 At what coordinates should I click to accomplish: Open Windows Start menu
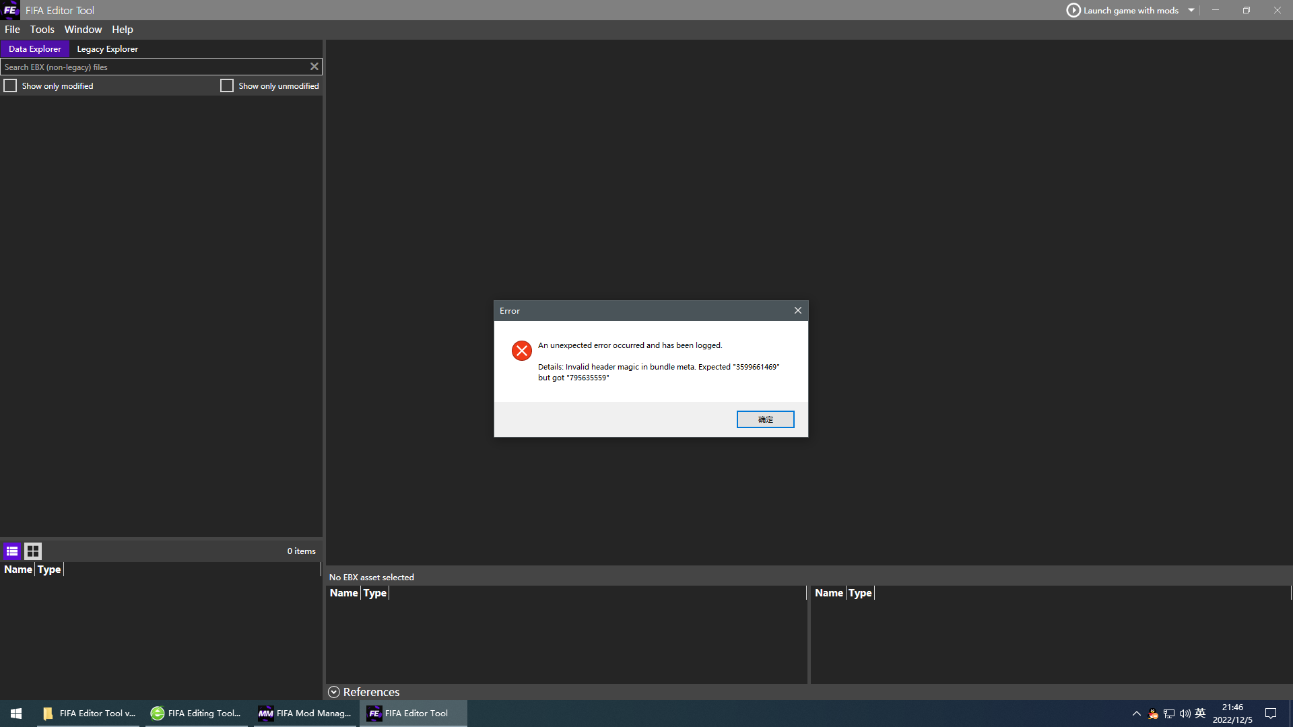click(x=16, y=714)
